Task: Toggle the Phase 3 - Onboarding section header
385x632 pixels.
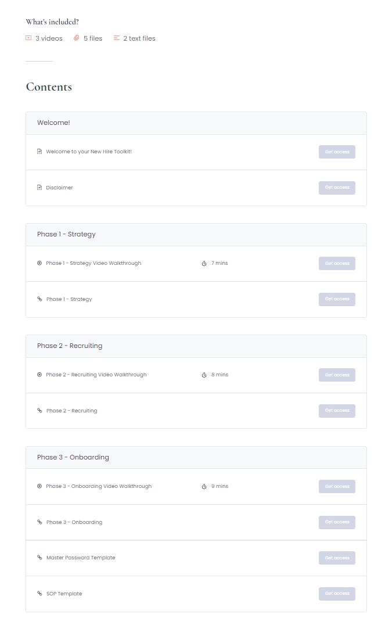Action: pyautogui.click(x=196, y=458)
